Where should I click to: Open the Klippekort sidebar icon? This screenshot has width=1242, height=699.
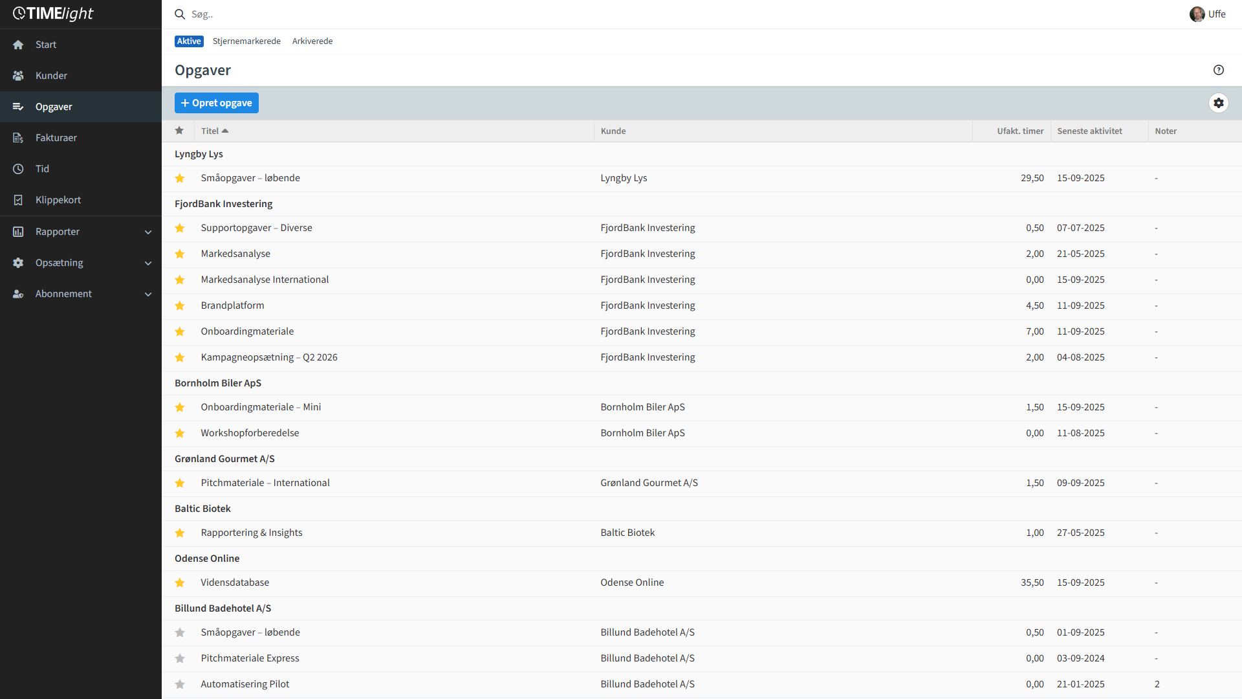pos(18,200)
